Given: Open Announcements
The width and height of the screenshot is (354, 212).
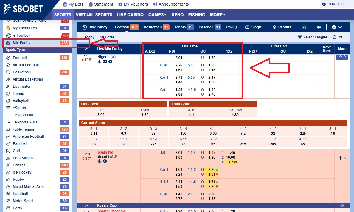Looking at the screenshot, I should coord(171,4).
